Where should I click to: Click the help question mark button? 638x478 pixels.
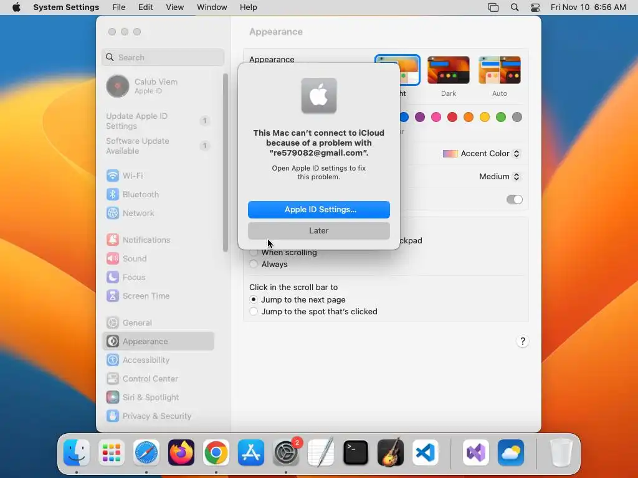(x=523, y=342)
